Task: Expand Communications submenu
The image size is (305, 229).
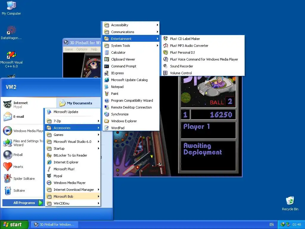Action: click(131, 32)
